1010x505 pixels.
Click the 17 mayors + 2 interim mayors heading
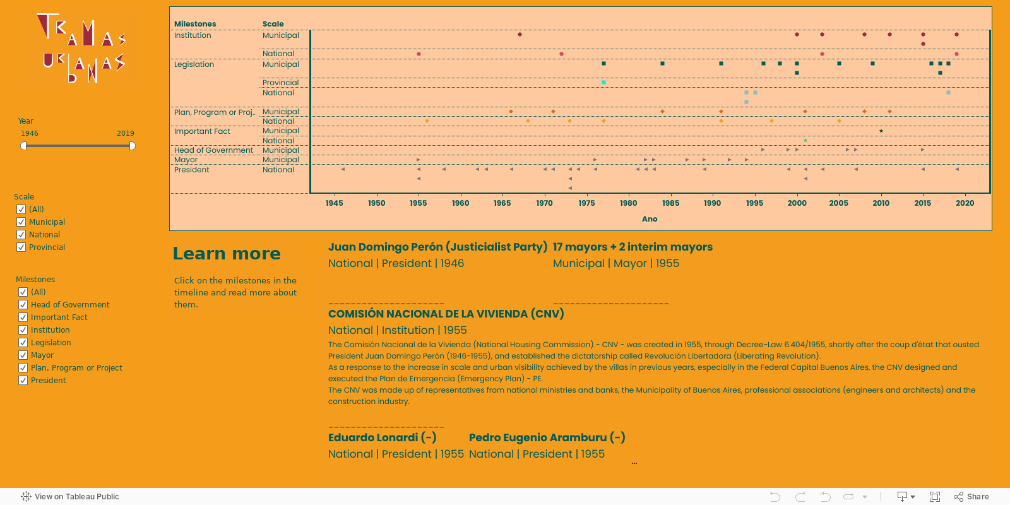(633, 247)
